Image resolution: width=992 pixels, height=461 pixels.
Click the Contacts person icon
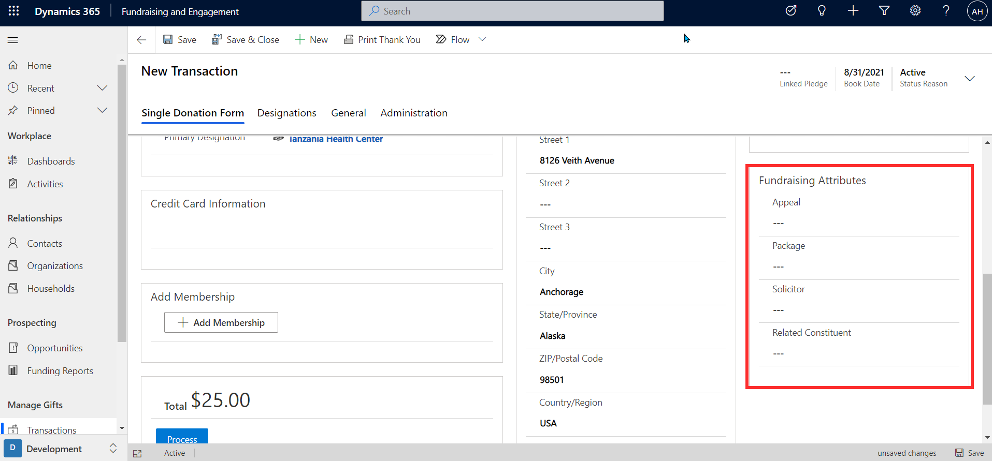[x=13, y=243]
